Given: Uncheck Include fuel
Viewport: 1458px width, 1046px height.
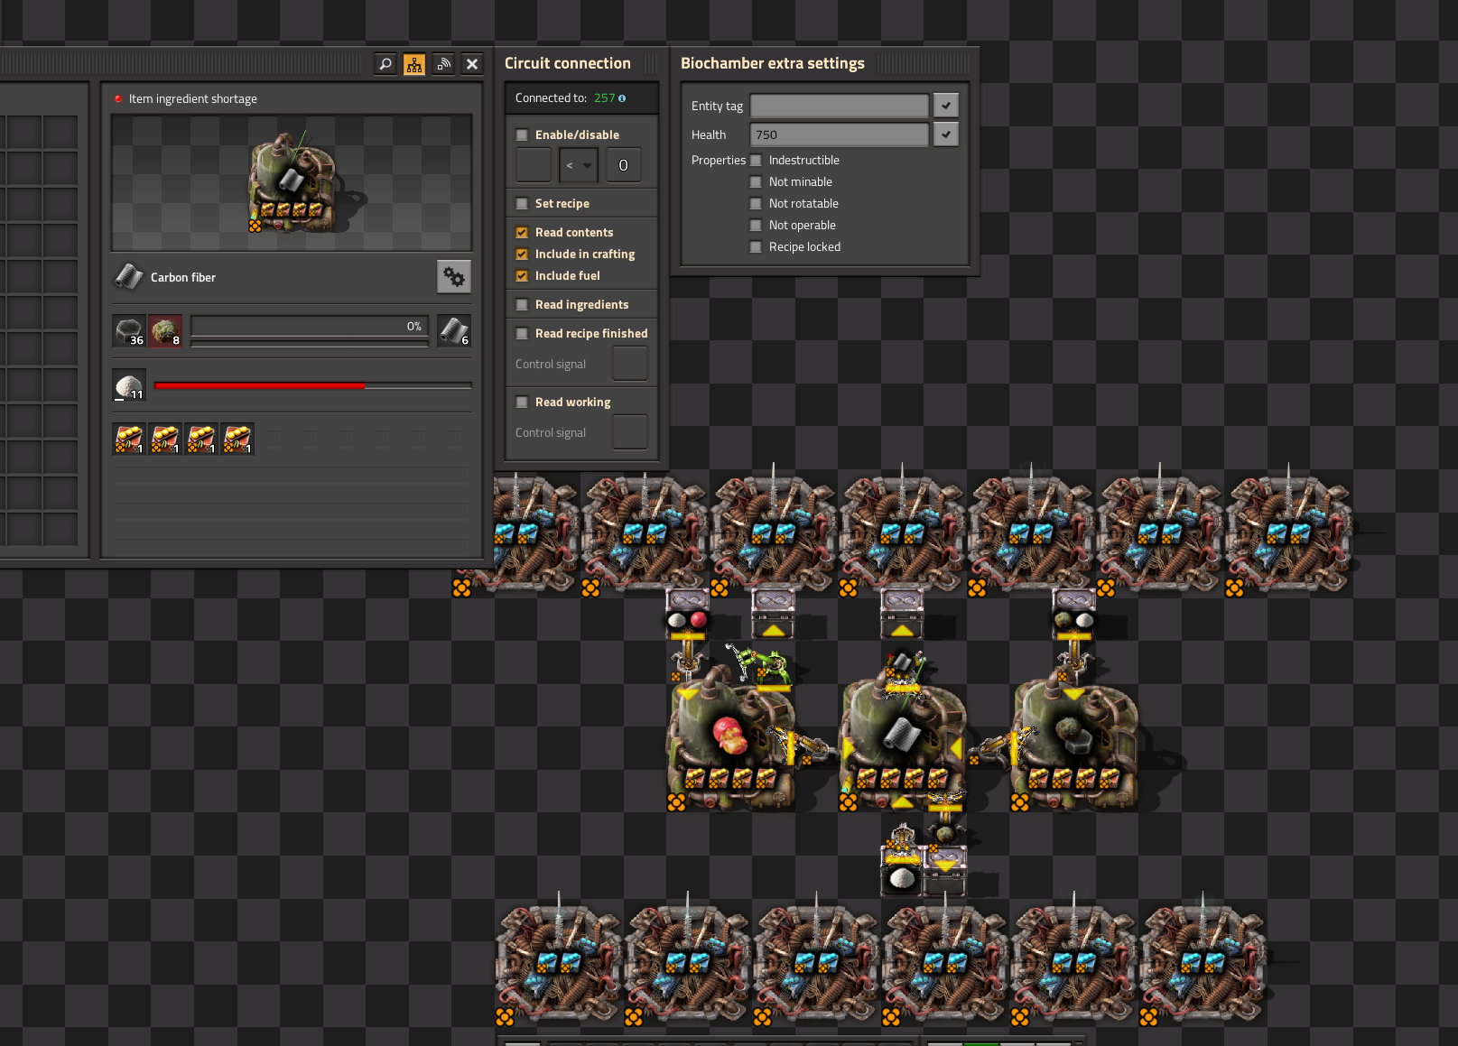Looking at the screenshot, I should click(x=522, y=276).
